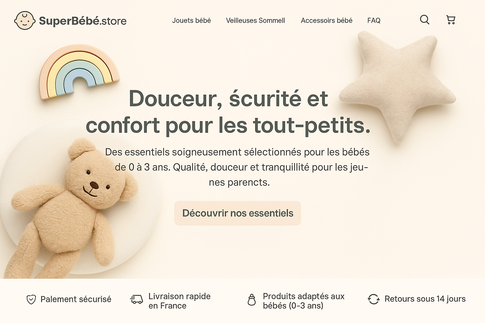Click Découvrir nos essentiels button
The width and height of the screenshot is (485, 323).
238,213
